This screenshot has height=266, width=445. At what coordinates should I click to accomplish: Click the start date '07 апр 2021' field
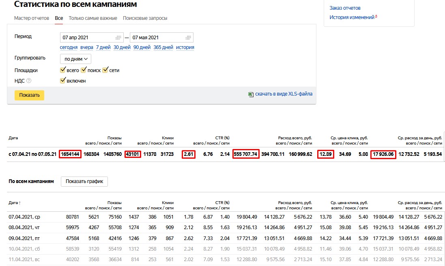pos(87,38)
